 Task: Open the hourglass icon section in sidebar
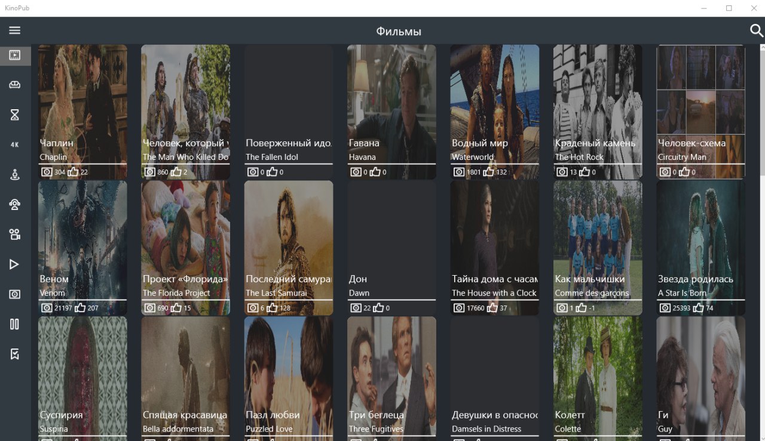(x=15, y=115)
